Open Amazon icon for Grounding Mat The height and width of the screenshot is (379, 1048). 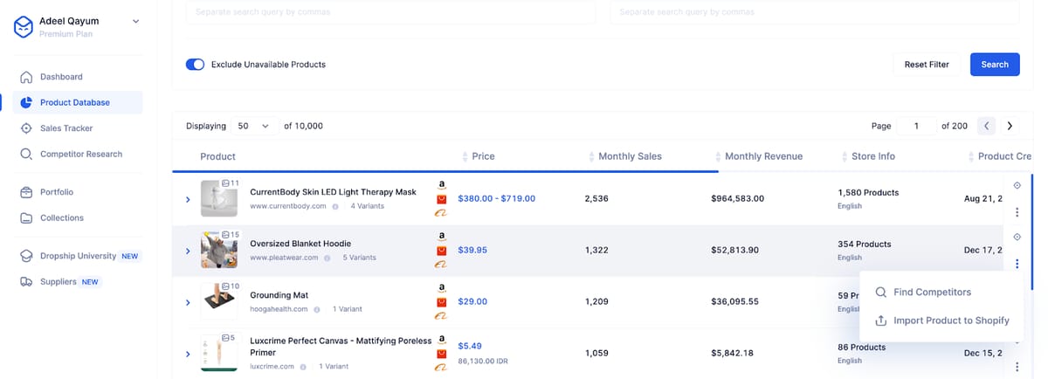coord(442,288)
